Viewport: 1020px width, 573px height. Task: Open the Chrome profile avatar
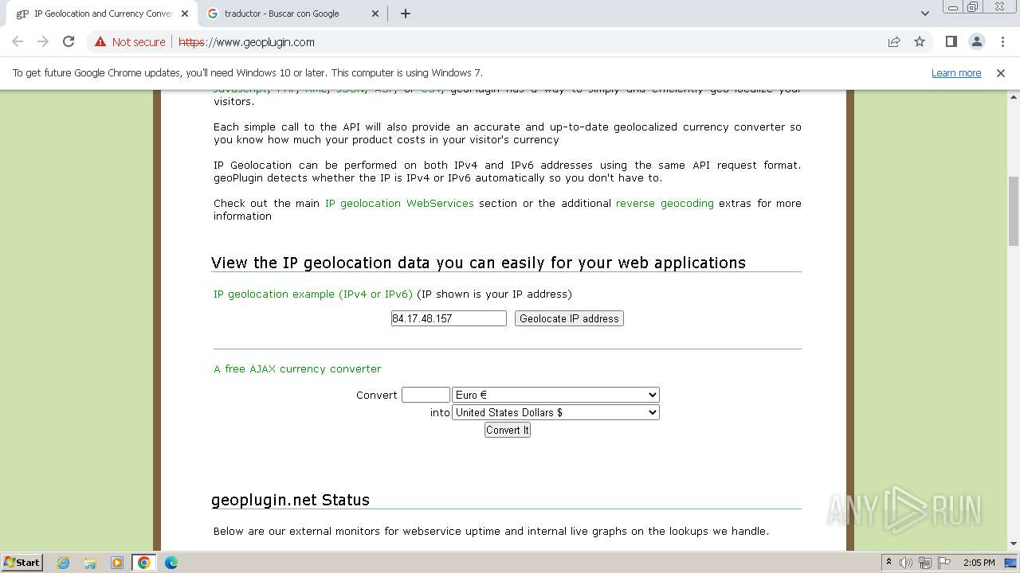click(977, 42)
